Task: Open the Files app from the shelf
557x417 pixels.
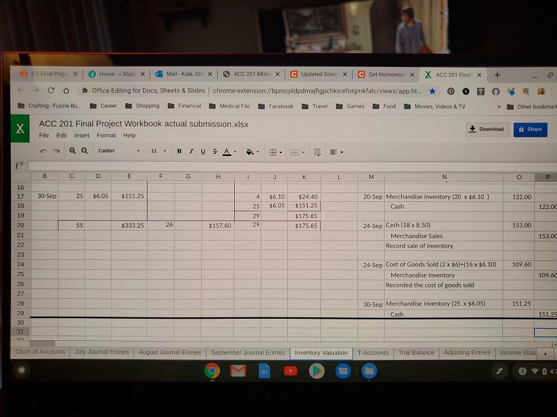Action: [369, 371]
